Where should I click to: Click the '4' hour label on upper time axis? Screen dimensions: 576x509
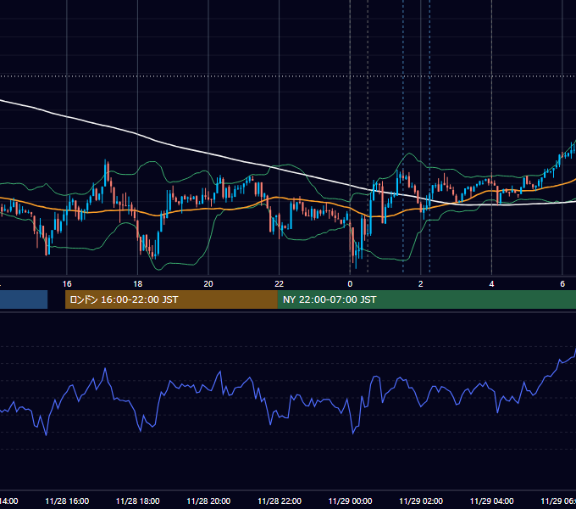491,284
